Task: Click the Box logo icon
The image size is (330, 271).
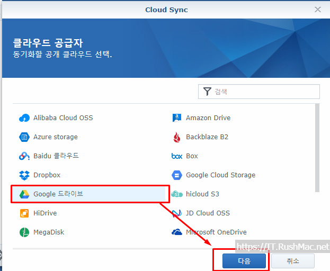Action: point(177,156)
